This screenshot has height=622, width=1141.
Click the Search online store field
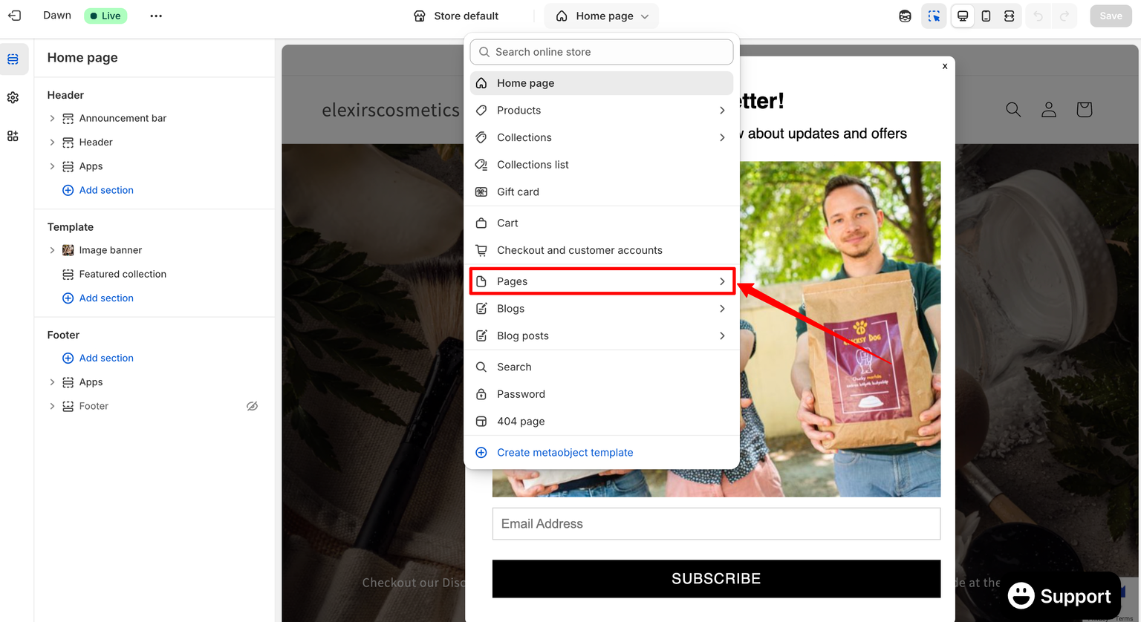pyautogui.click(x=602, y=52)
